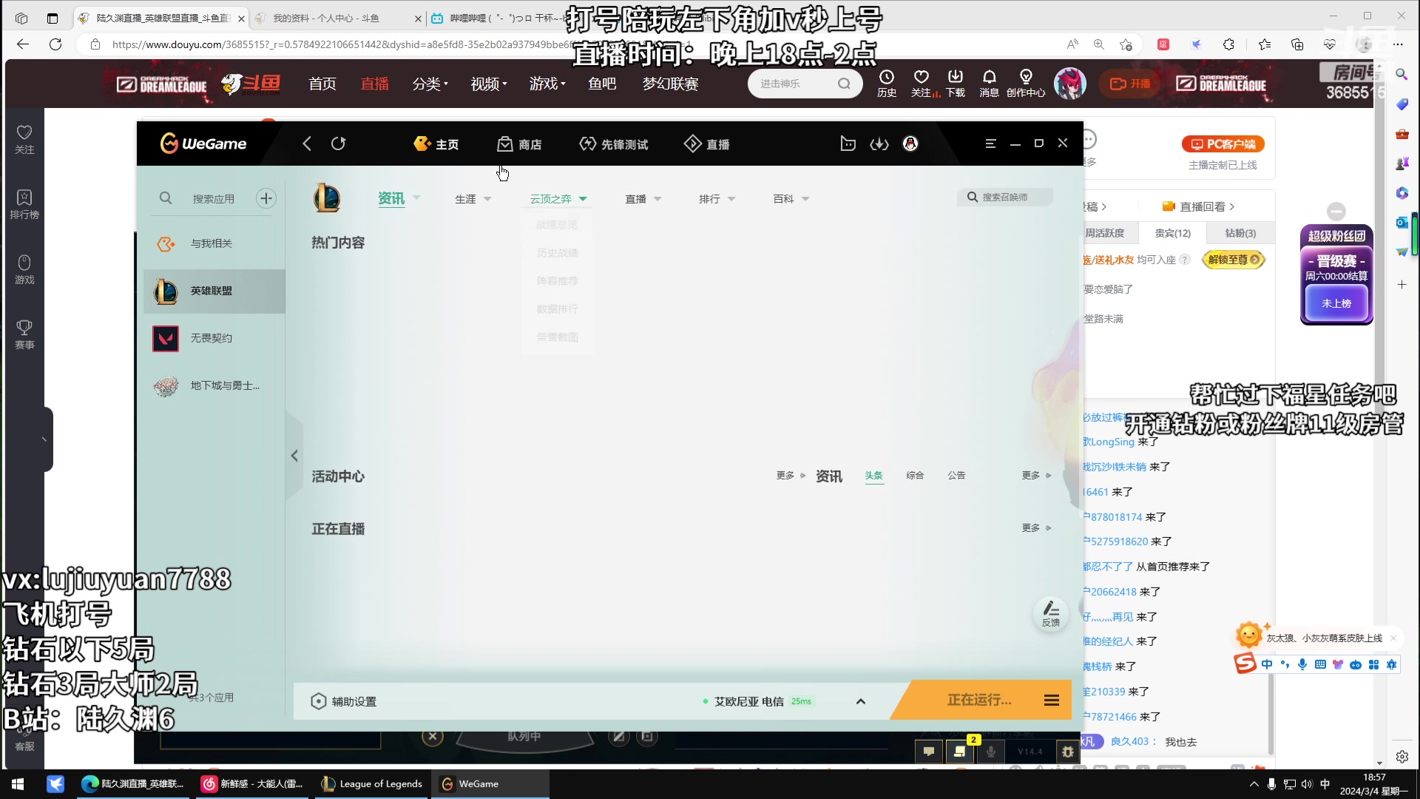This screenshot has height=799, width=1420.
Task: Refresh the WeGame page
Action: tap(339, 144)
